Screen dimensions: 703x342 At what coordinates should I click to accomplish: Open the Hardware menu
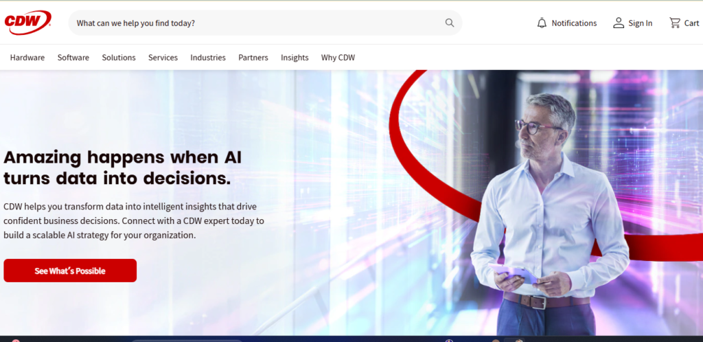point(27,58)
